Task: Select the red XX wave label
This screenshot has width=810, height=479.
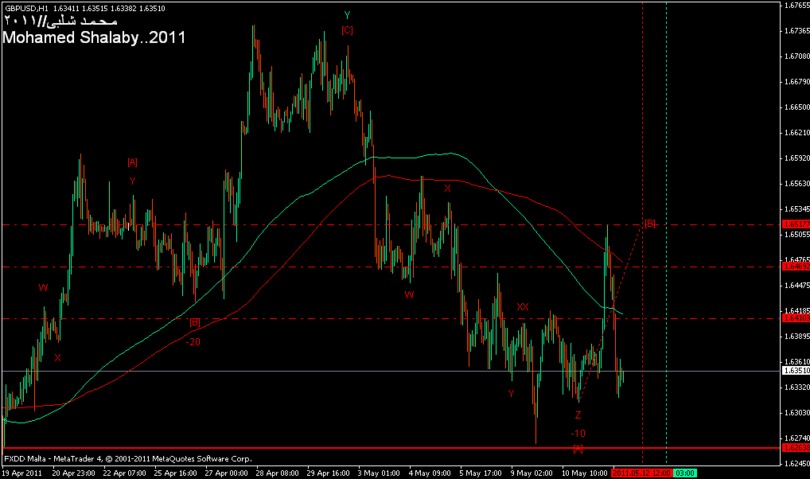Action: pyautogui.click(x=523, y=306)
